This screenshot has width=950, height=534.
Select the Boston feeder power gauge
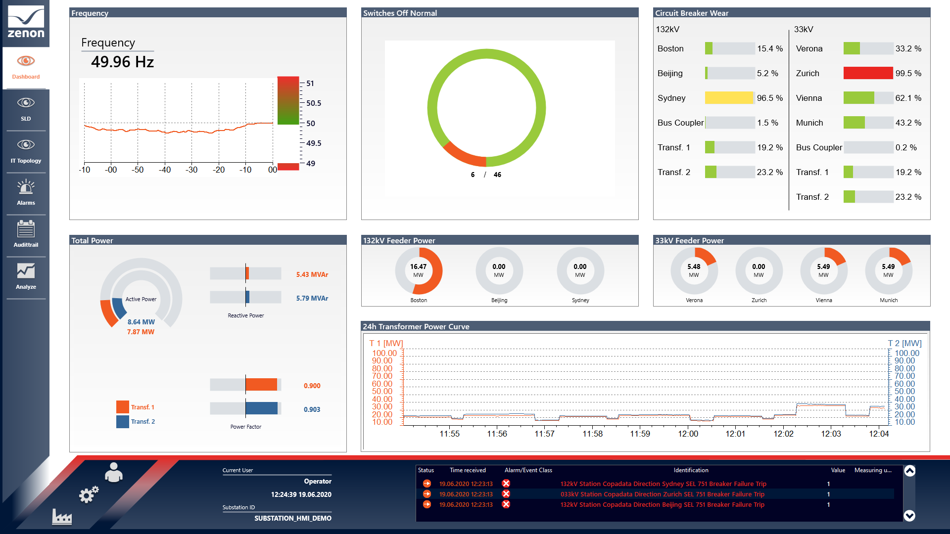[419, 271]
